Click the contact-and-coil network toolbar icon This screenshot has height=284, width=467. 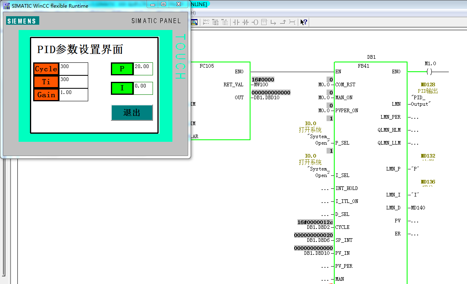[206, 22]
